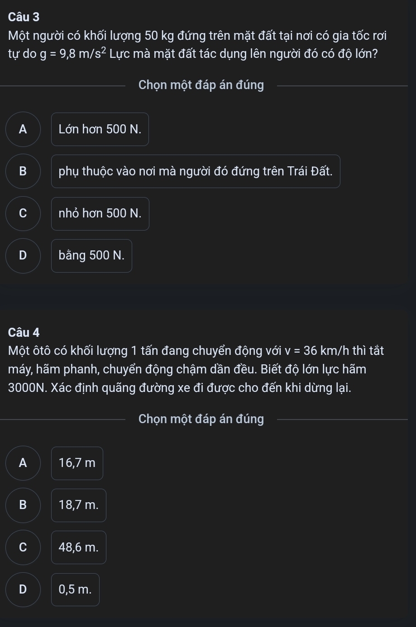Select letter D circle for Câu 4
This screenshot has width=416, height=627.
tap(23, 589)
